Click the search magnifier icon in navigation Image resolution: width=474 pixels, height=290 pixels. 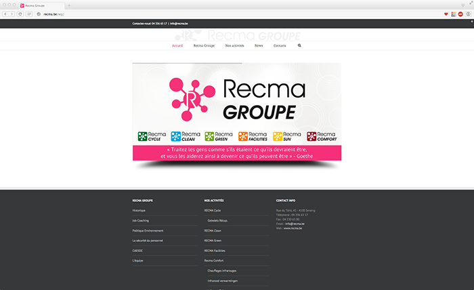(x=299, y=45)
